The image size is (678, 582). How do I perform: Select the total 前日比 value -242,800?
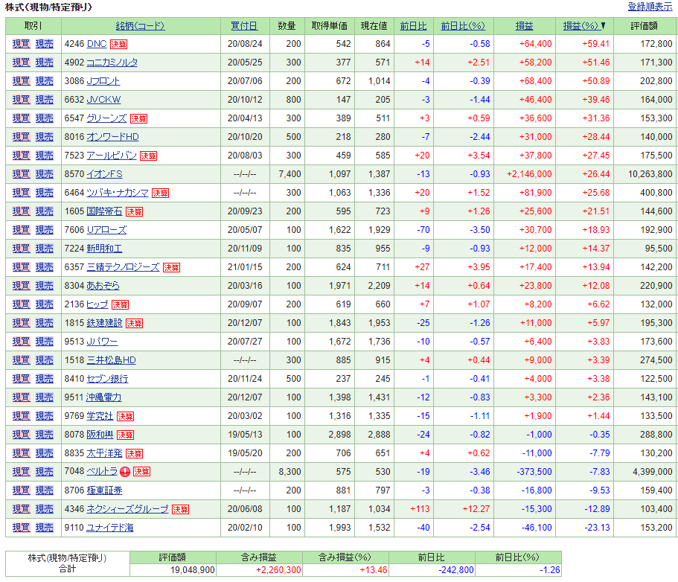(x=456, y=570)
